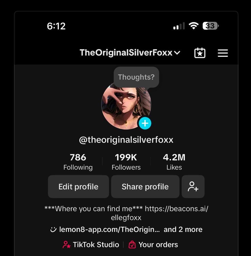Viewport: 251px width, 256px height.
Task: Expand the TheOriginalSilverFoxx account switcher chevron
Action: [x=177, y=53]
